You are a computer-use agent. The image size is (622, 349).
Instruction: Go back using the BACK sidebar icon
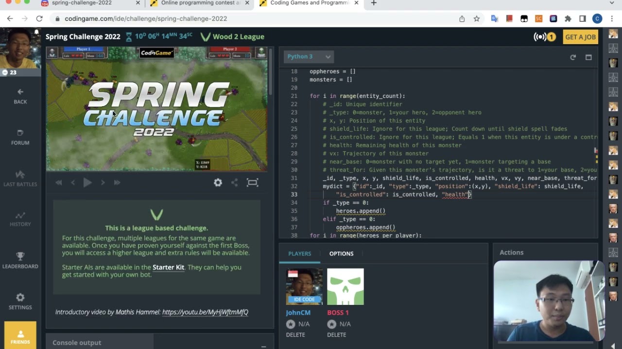point(20,96)
